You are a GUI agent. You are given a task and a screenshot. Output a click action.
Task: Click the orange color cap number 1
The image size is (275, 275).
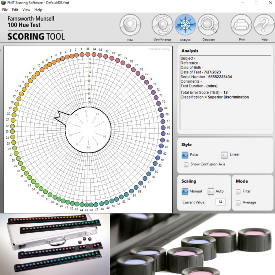pos(82,54)
